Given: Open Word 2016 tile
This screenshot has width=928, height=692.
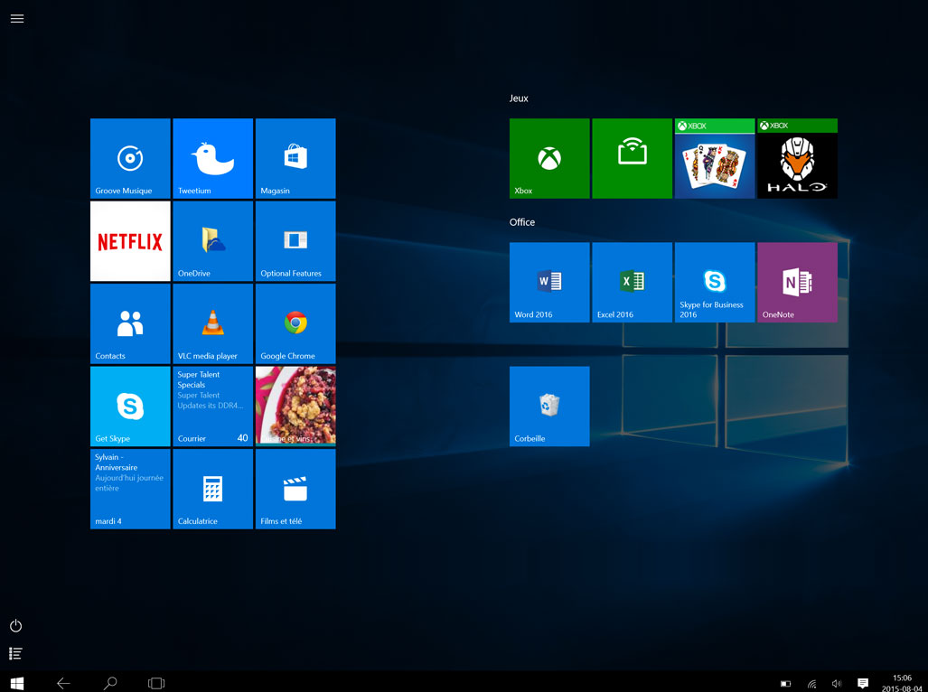Looking at the screenshot, I should 549,283.
